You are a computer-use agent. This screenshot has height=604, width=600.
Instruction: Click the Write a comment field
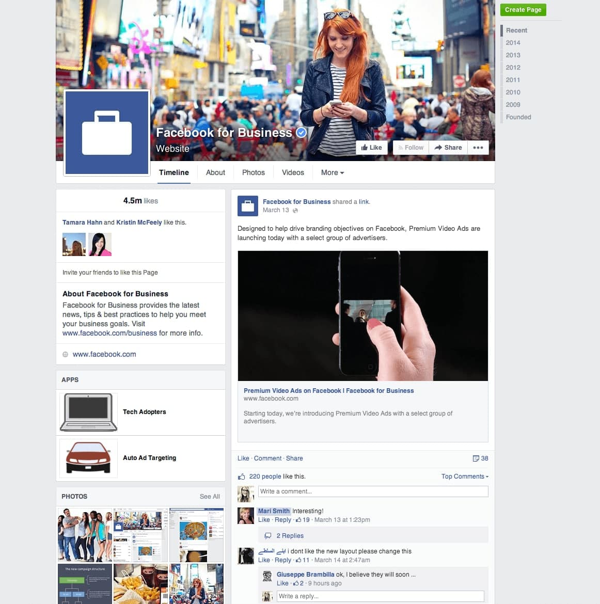tap(373, 491)
